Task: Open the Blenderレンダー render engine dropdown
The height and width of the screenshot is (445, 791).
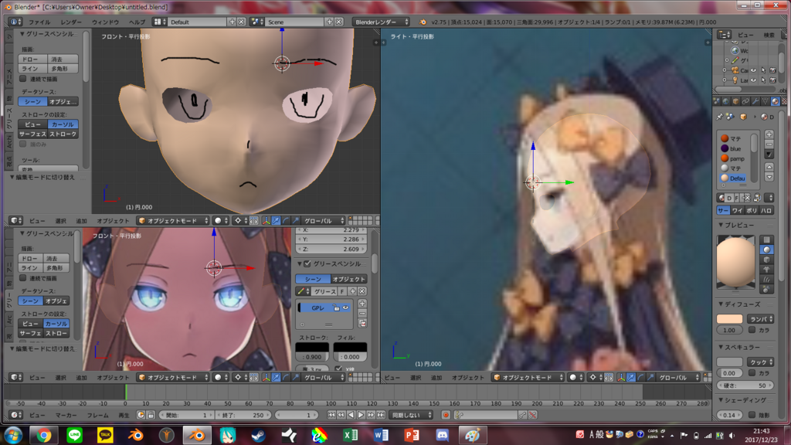Action: (x=382, y=22)
